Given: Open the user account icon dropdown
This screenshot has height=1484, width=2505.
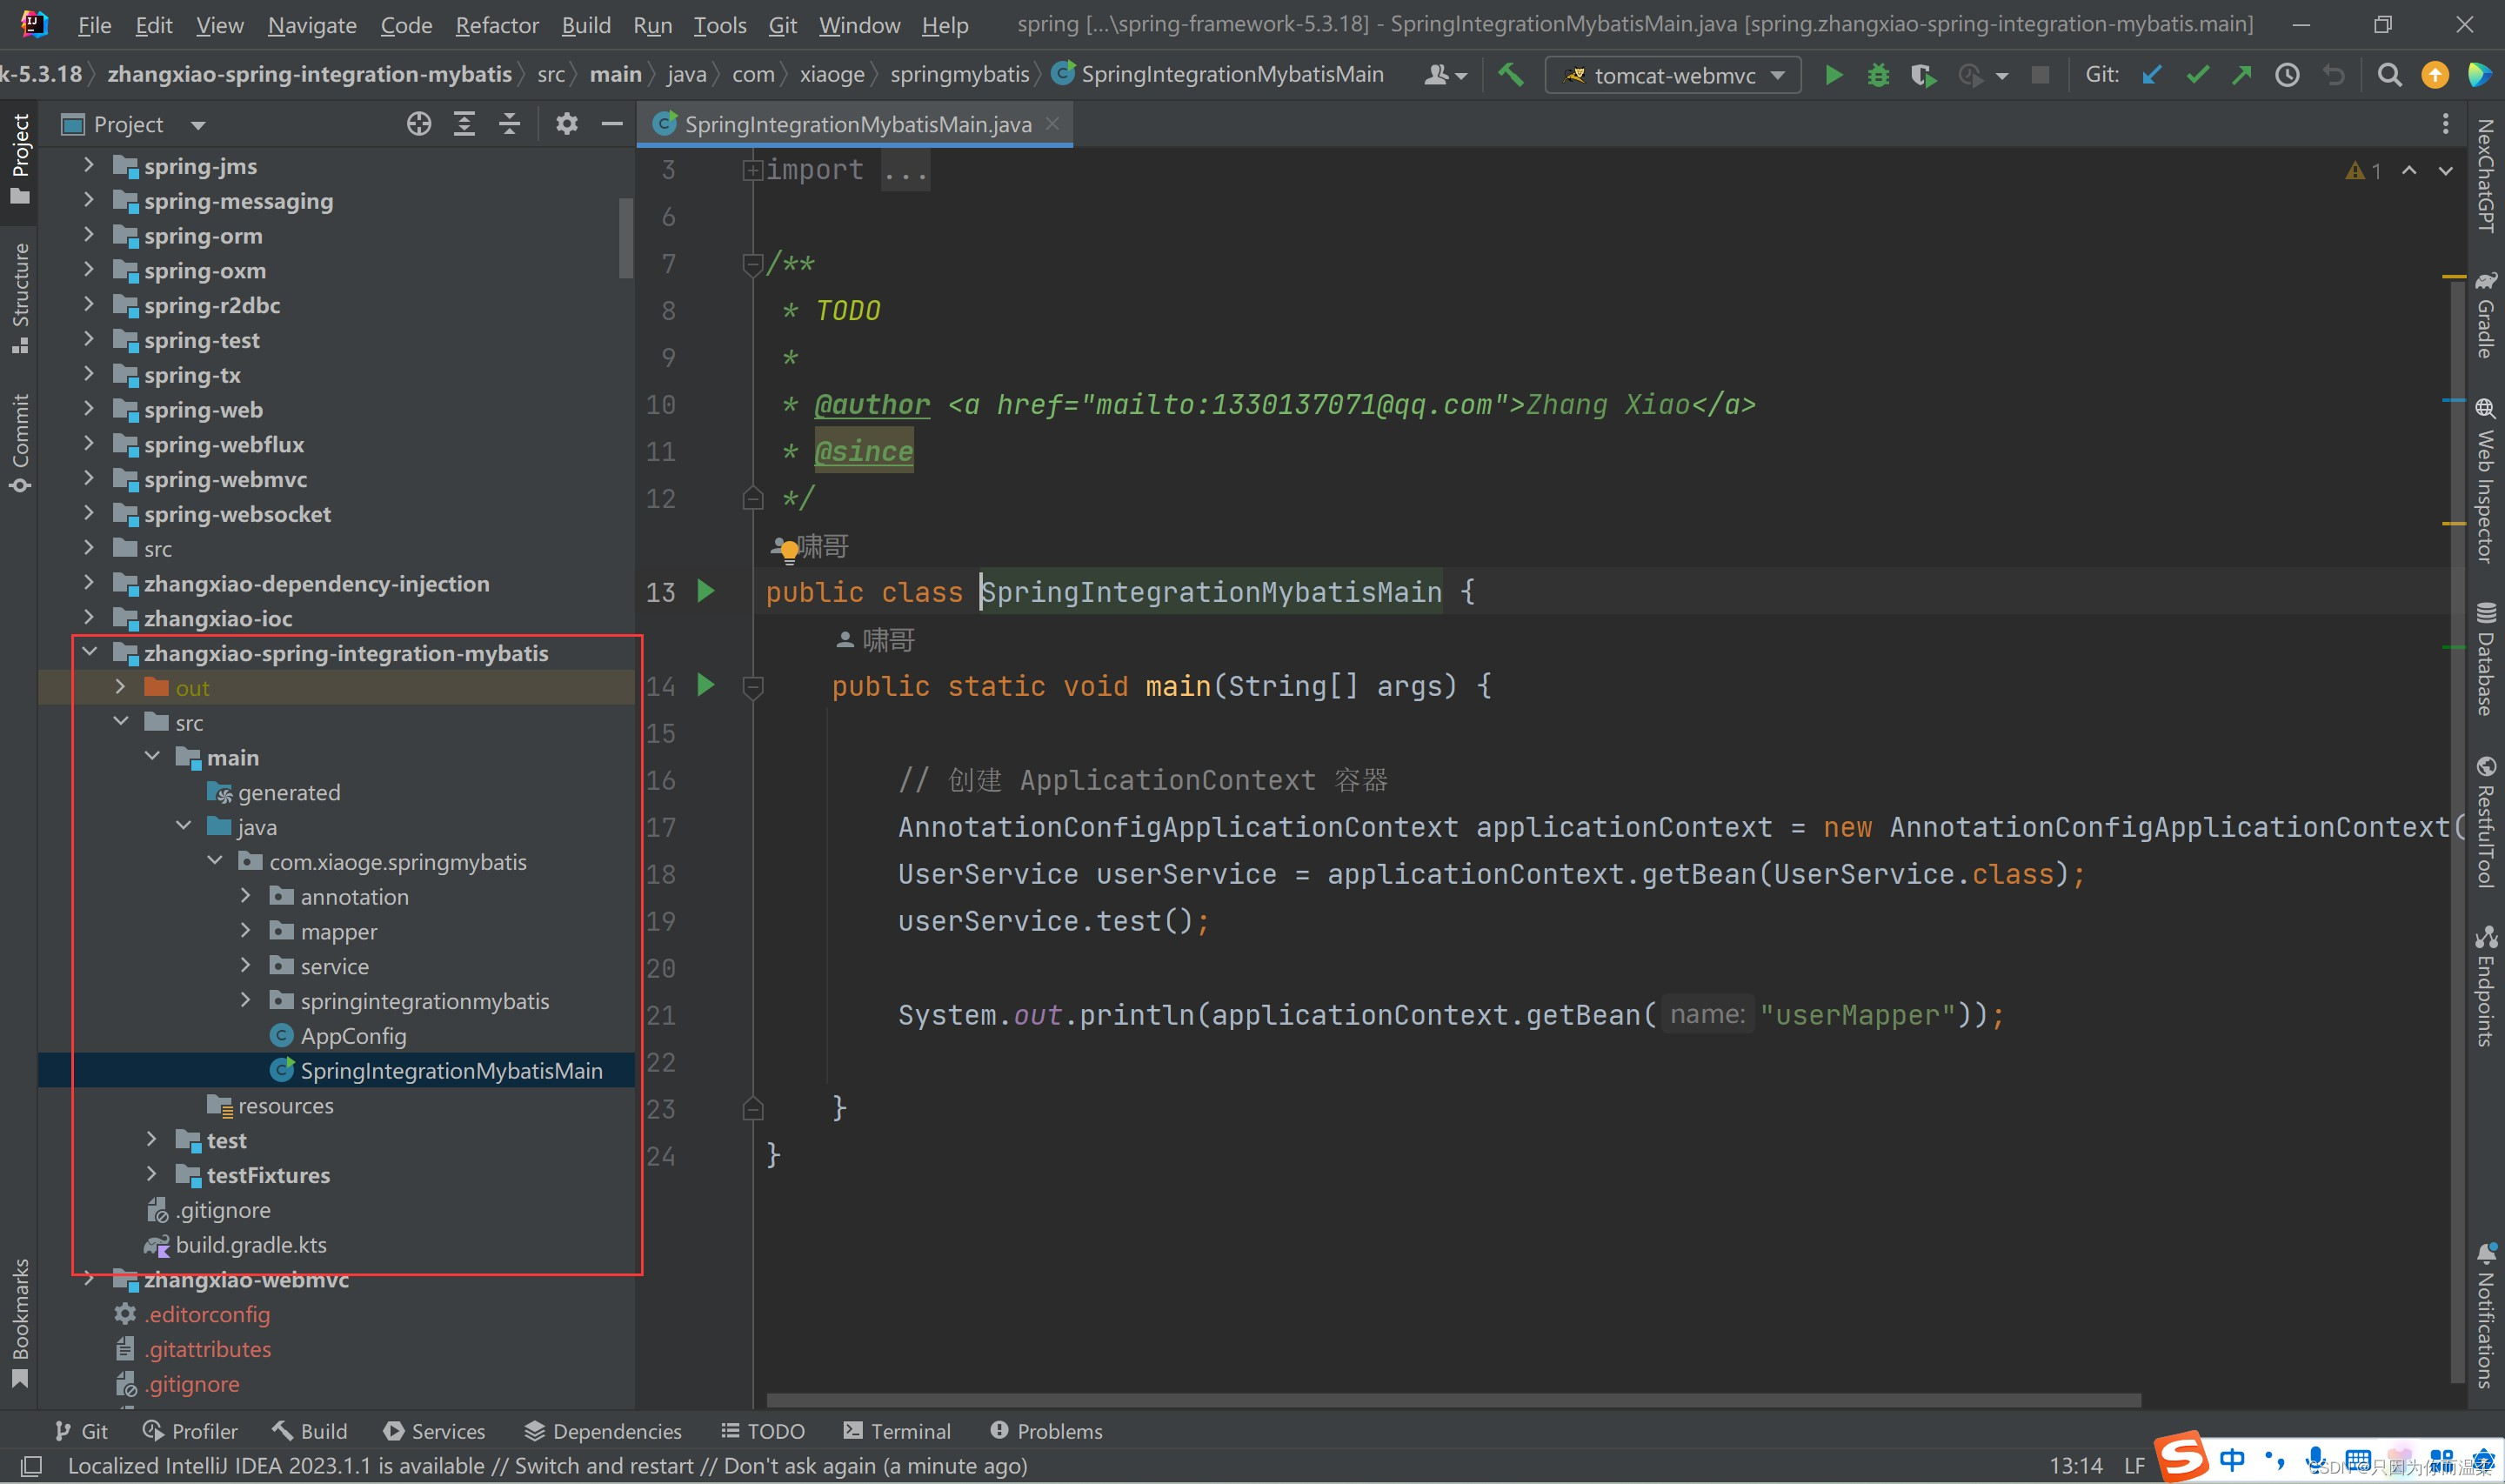Looking at the screenshot, I should [x=1446, y=75].
